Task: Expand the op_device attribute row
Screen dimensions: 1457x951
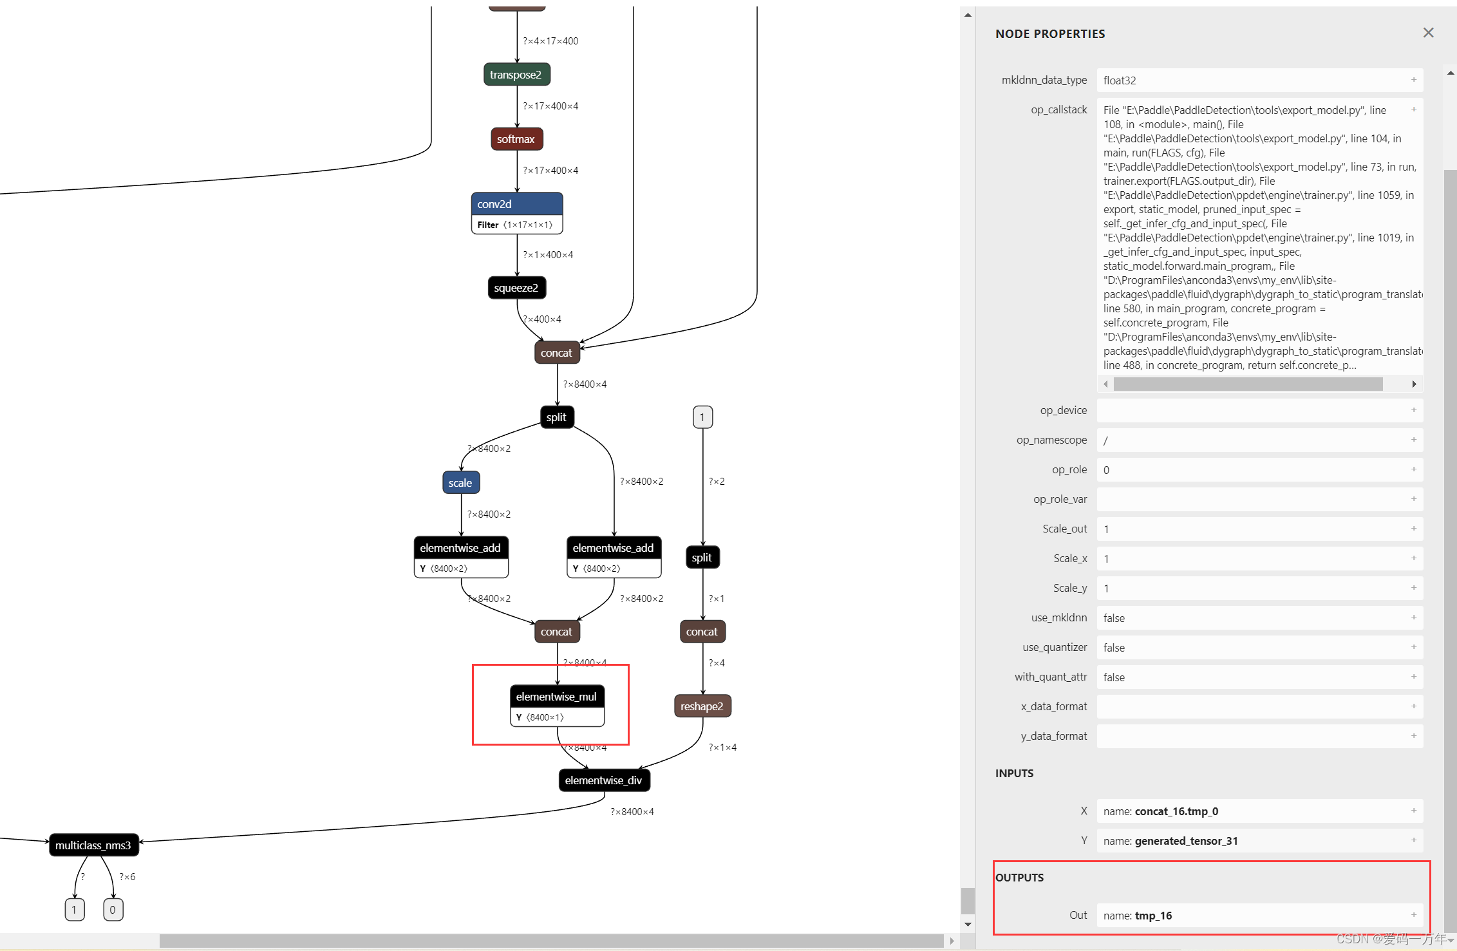Action: pyautogui.click(x=1414, y=410)
